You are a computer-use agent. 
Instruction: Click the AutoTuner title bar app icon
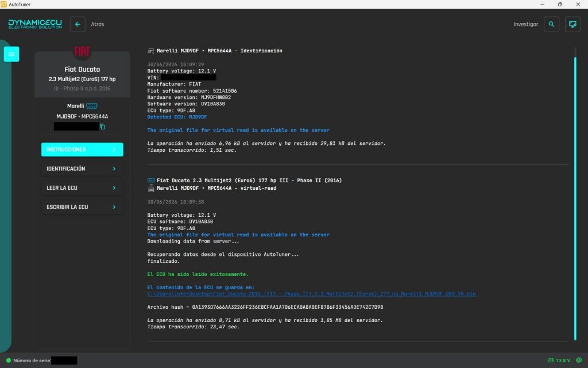(4, 4)
